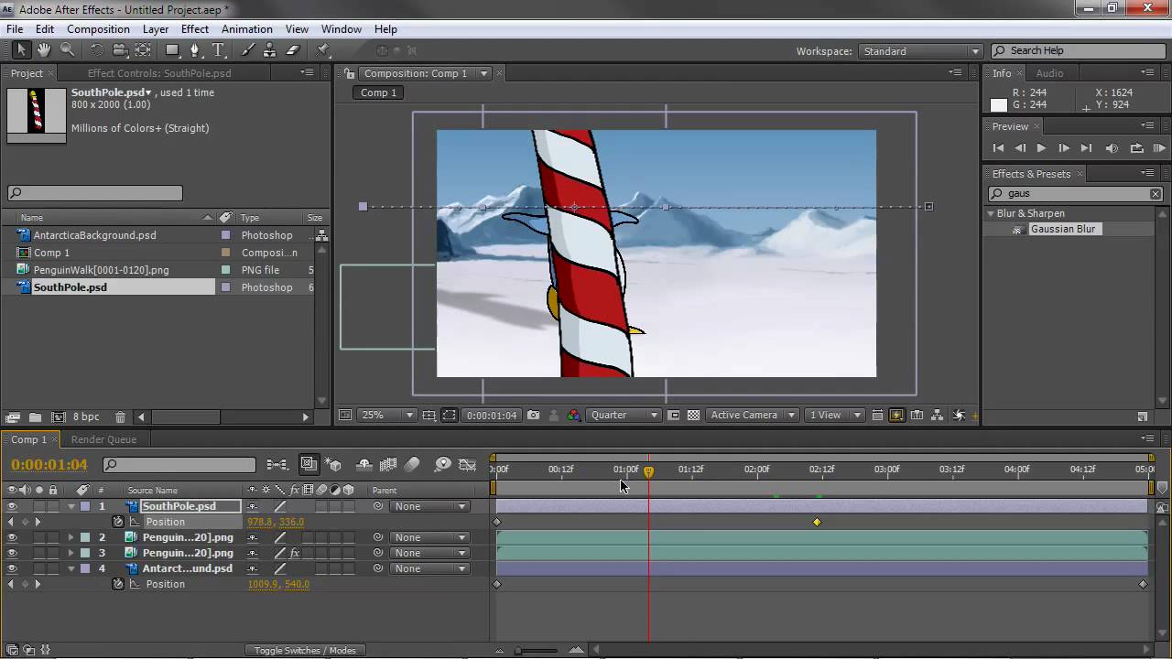The image size is (1172, 659).
Task: Hide the SouthPole.psd layer
Action: [x=12, y=506]
